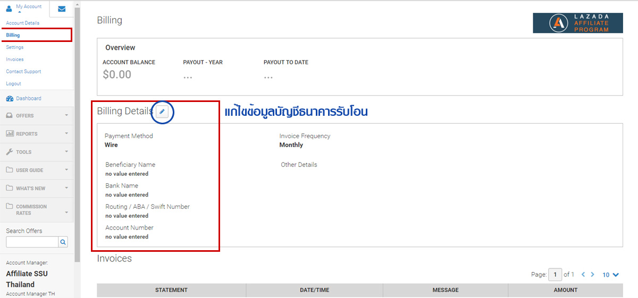Click the Wire payment method value
This screenshot has height=298, width=638.
[x=111, y=145]
